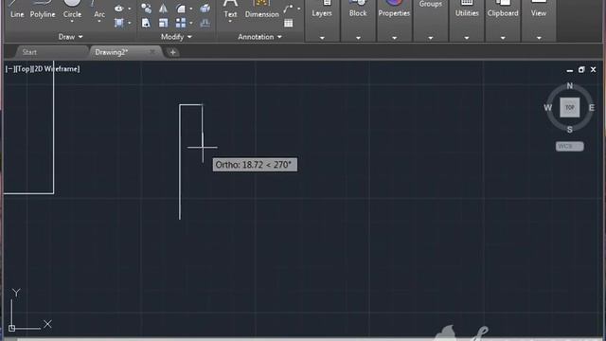Open the [-] viewport controls menu
606x341 pixels.
[x=9, y=69]
